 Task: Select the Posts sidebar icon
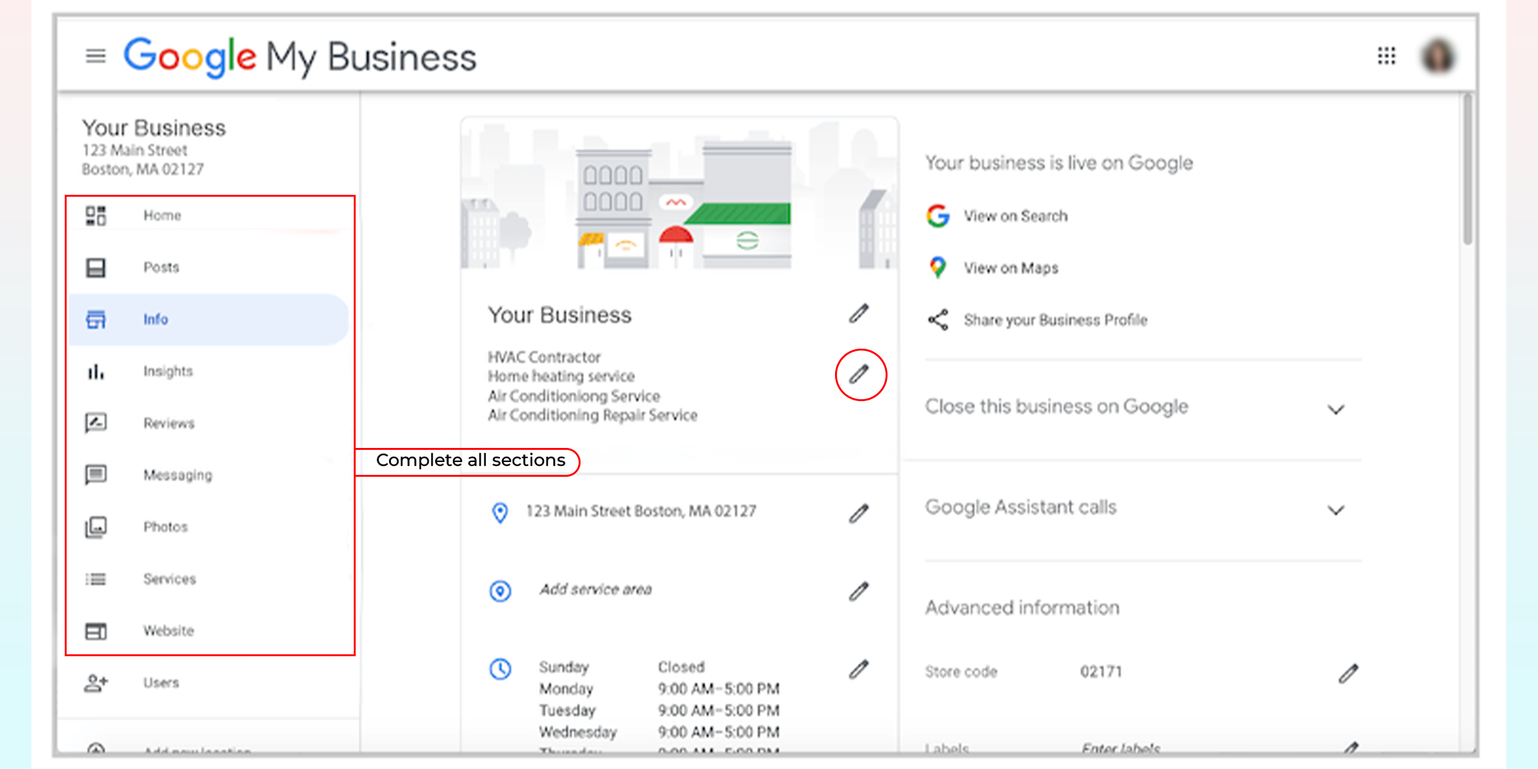(x=100, y=265)
